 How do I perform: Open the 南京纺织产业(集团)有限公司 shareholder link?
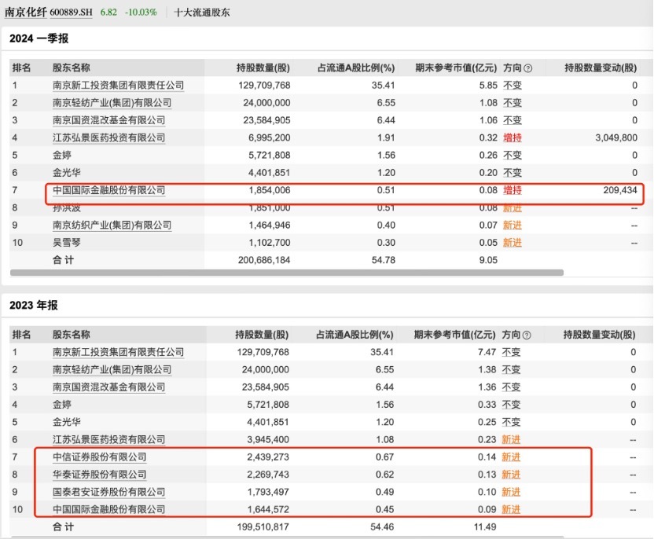point(112,225)
